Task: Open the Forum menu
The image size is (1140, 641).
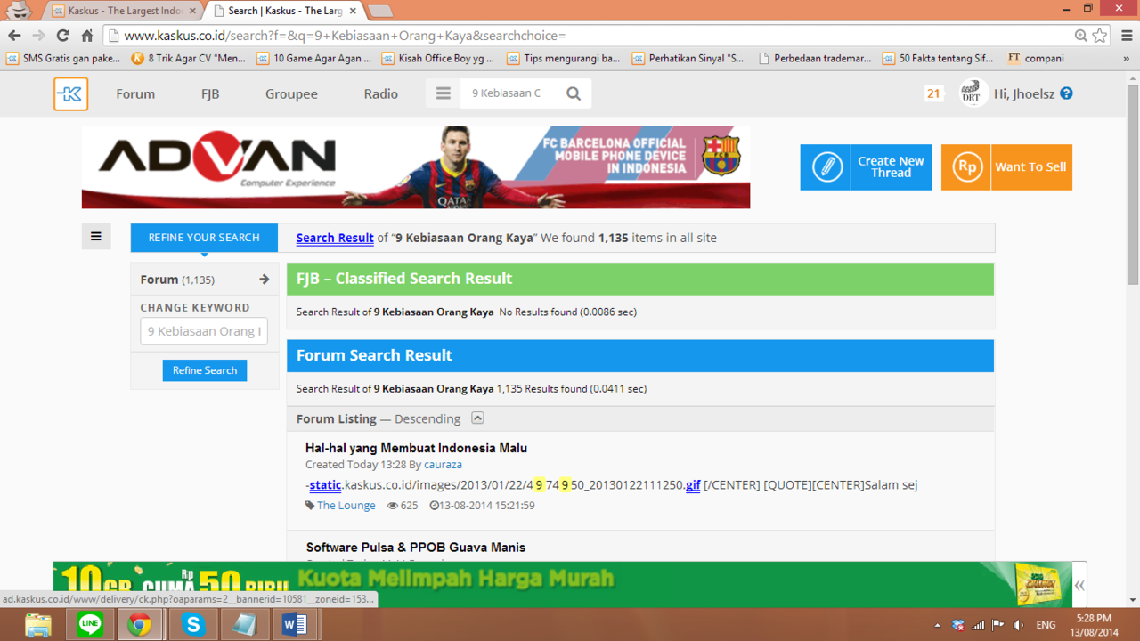Action: 135,93
